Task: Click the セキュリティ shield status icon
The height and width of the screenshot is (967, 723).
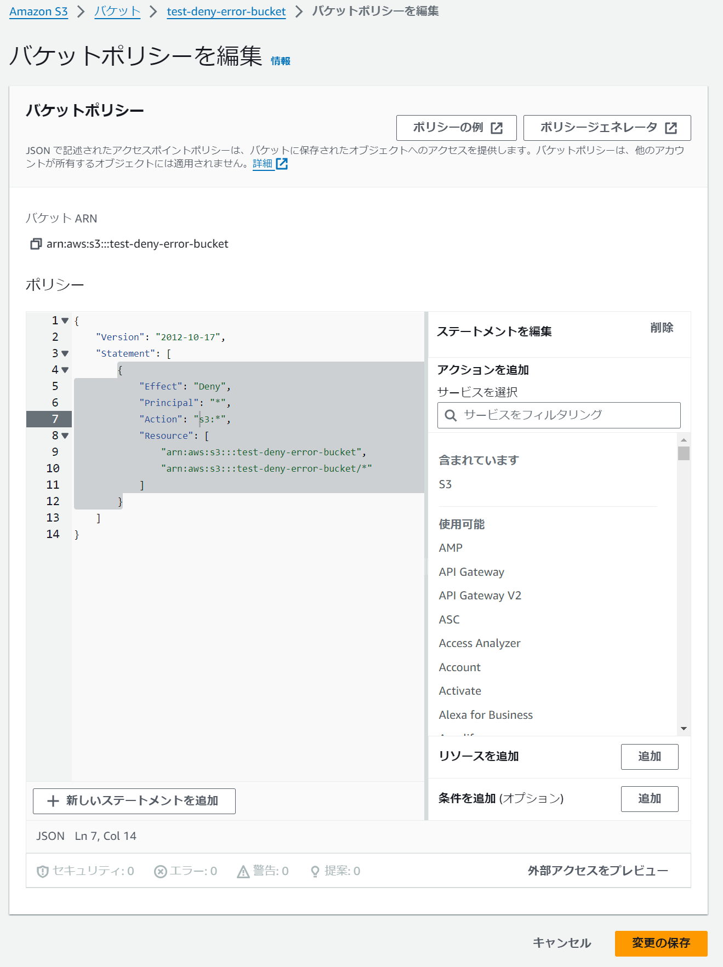Action: 42,871
